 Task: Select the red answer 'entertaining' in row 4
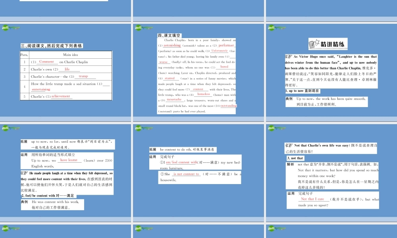click(x=41, y=89)
